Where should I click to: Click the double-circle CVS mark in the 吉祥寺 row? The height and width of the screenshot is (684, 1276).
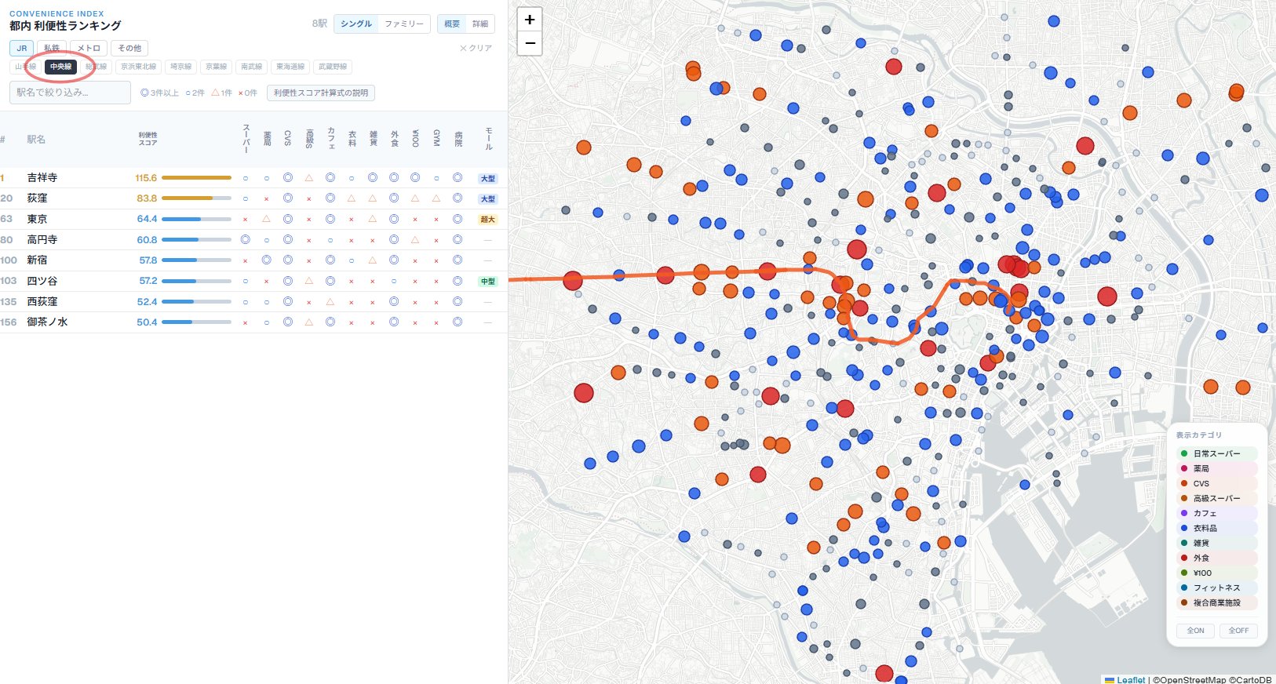pos(288,178)
